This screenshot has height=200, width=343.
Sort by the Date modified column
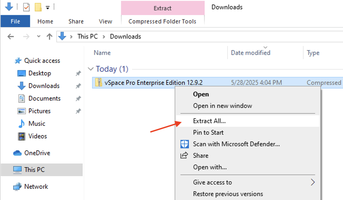coord(251,53)
